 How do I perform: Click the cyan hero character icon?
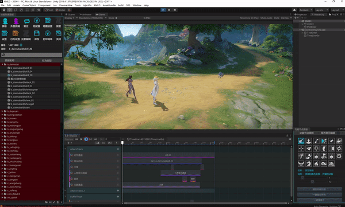(x=5, y=21)
